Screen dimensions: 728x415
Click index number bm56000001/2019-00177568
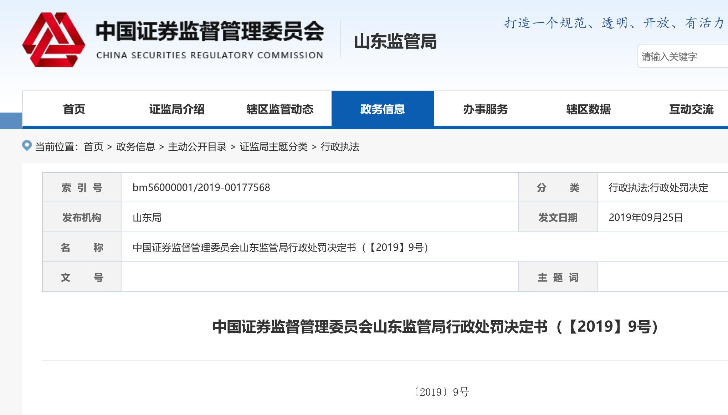201,187
